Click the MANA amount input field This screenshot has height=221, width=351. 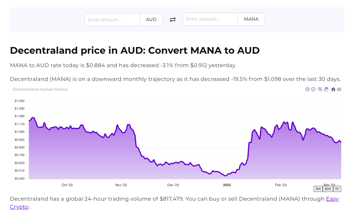[210, 19]
